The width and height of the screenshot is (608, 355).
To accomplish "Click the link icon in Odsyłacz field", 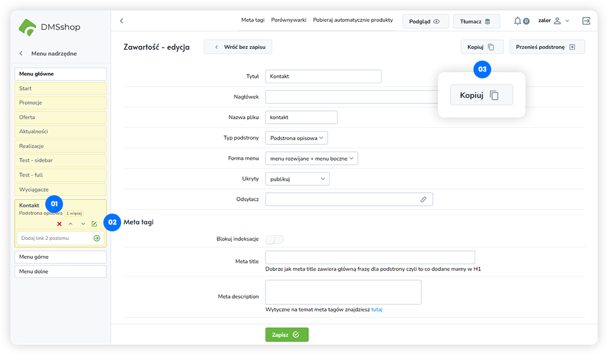I will (x=423, y=200).
